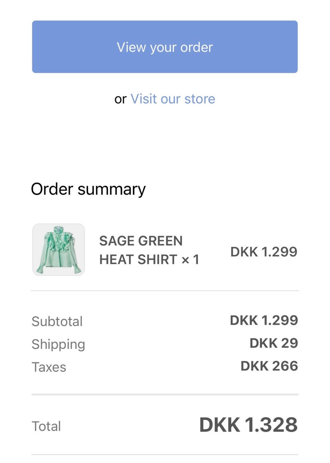Open the Visit our store link

pyautogui.click(x=173, y=99)
